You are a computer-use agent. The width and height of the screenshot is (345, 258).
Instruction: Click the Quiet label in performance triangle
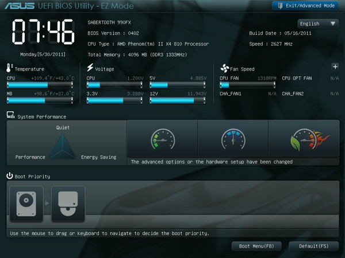pyautogui.click(x=63, y=127)
